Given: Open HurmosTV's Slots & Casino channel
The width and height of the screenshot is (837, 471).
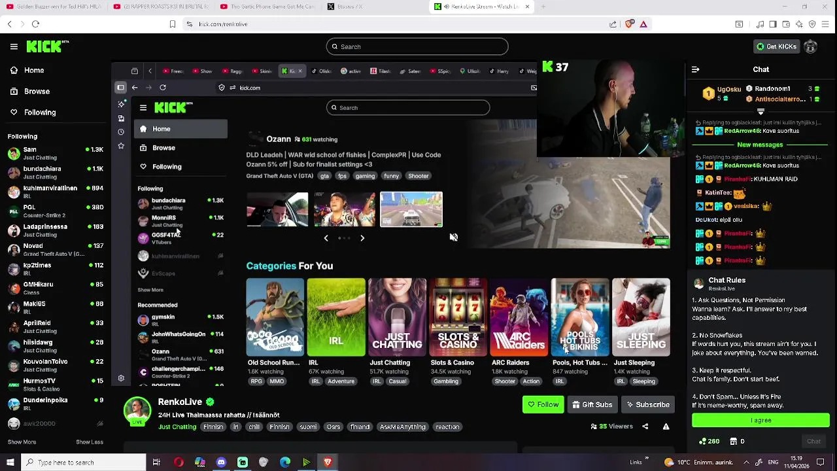Looking at the screenshot, I should click(56, 385).
